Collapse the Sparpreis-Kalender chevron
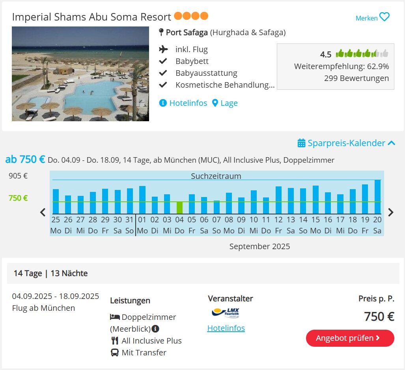This screenshot has height=370, width=405. (x=392, y=143)
